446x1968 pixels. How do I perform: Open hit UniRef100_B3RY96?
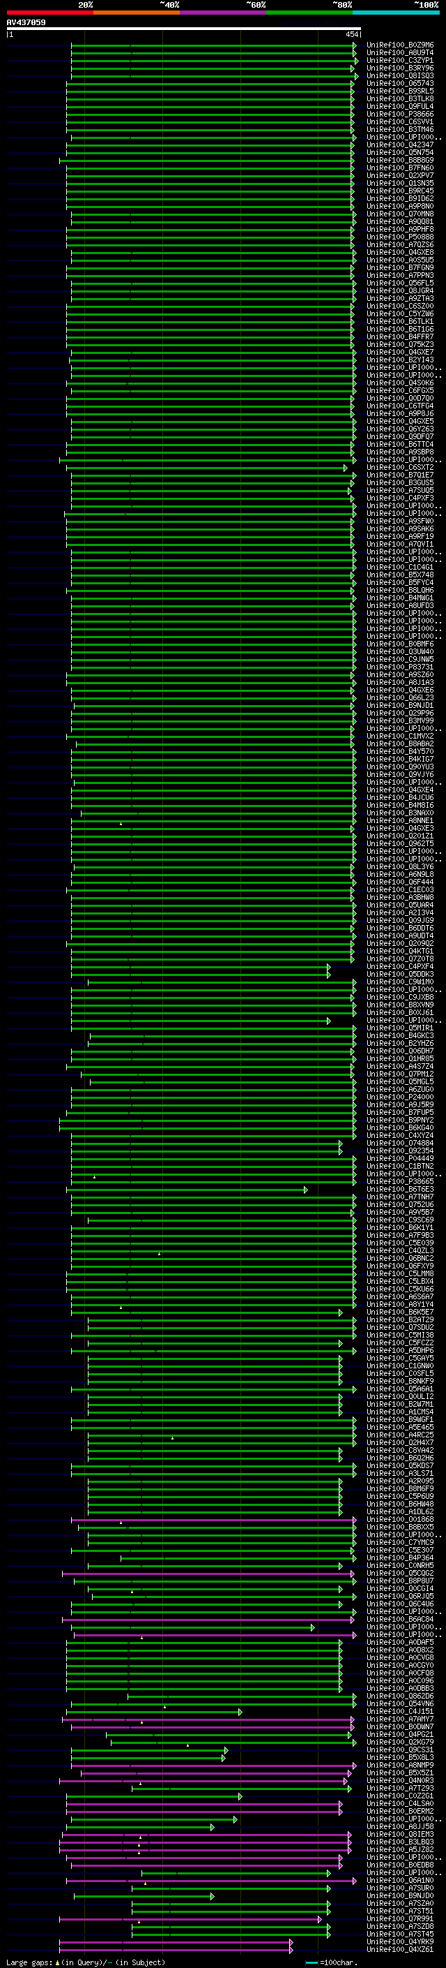(x=400, y=68)
